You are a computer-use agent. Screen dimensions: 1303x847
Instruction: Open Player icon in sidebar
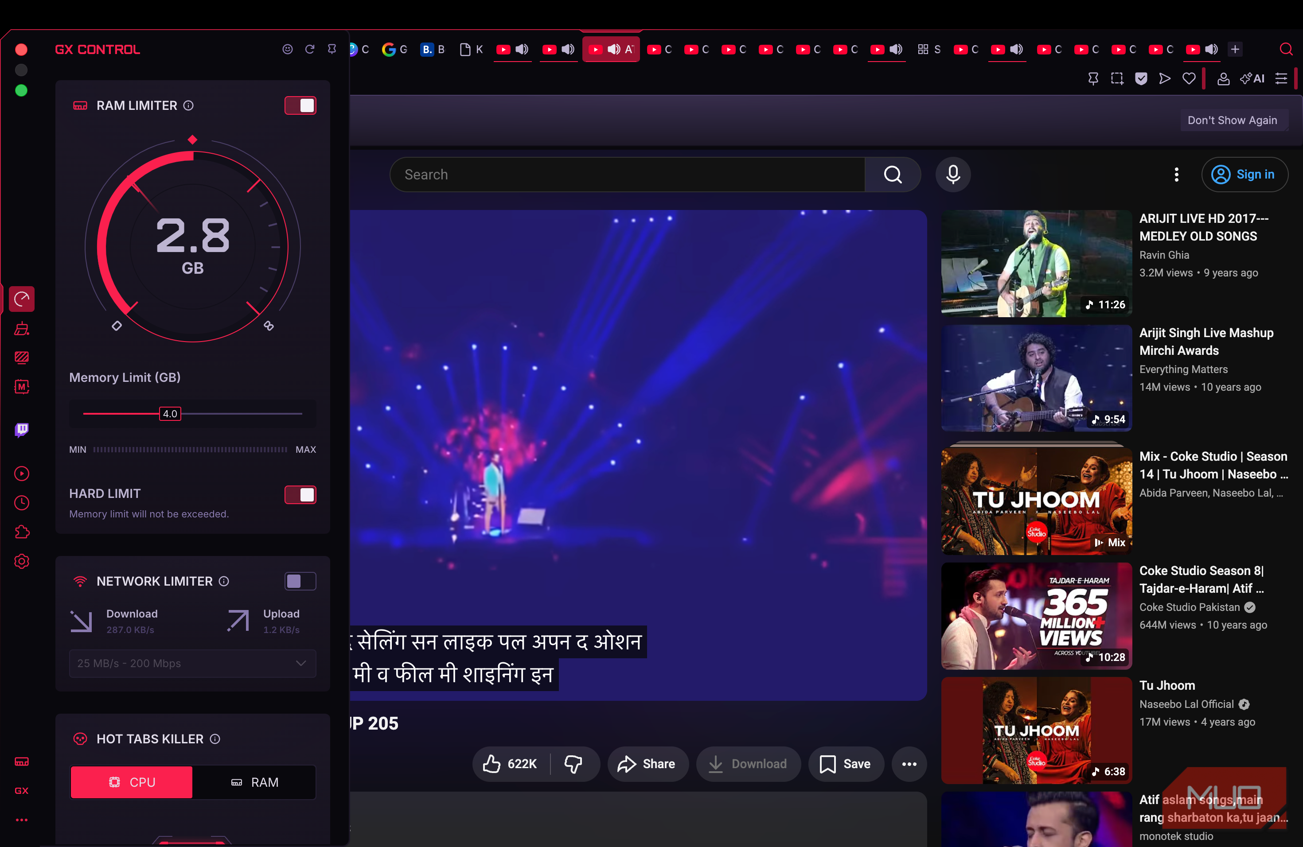pyautogui.click(x=22, y=473)
